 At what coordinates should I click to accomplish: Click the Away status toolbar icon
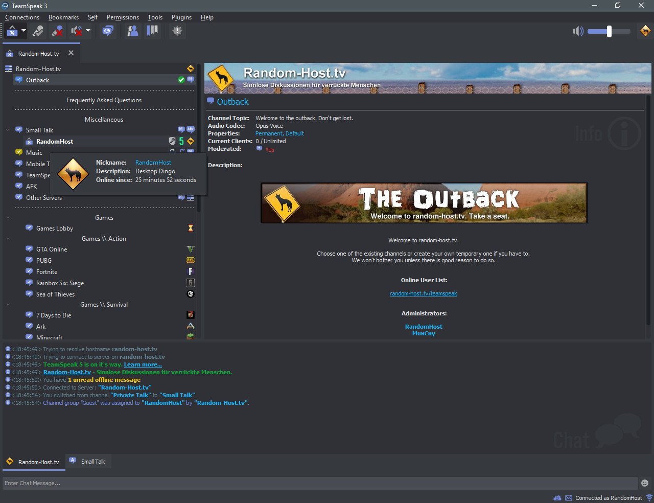tap(12, 31)
